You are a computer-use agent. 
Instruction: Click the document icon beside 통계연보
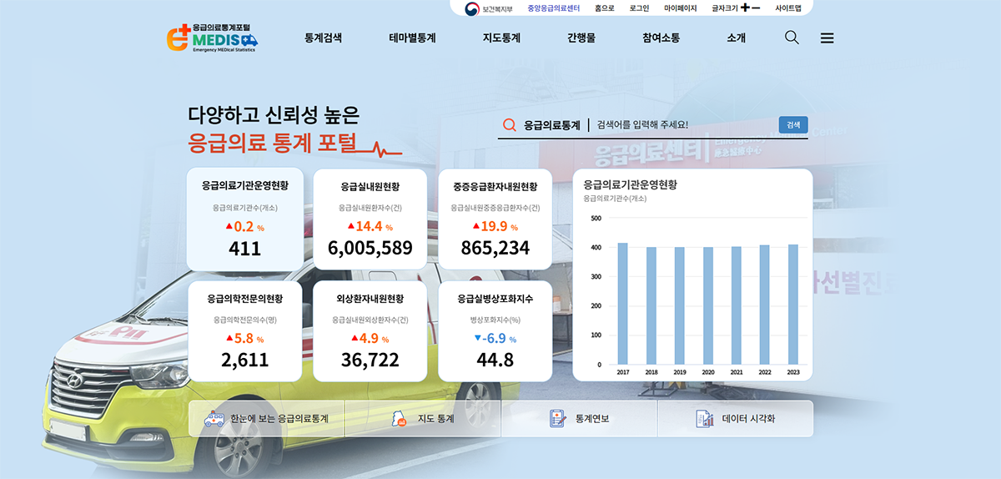[x=558, y=419]
